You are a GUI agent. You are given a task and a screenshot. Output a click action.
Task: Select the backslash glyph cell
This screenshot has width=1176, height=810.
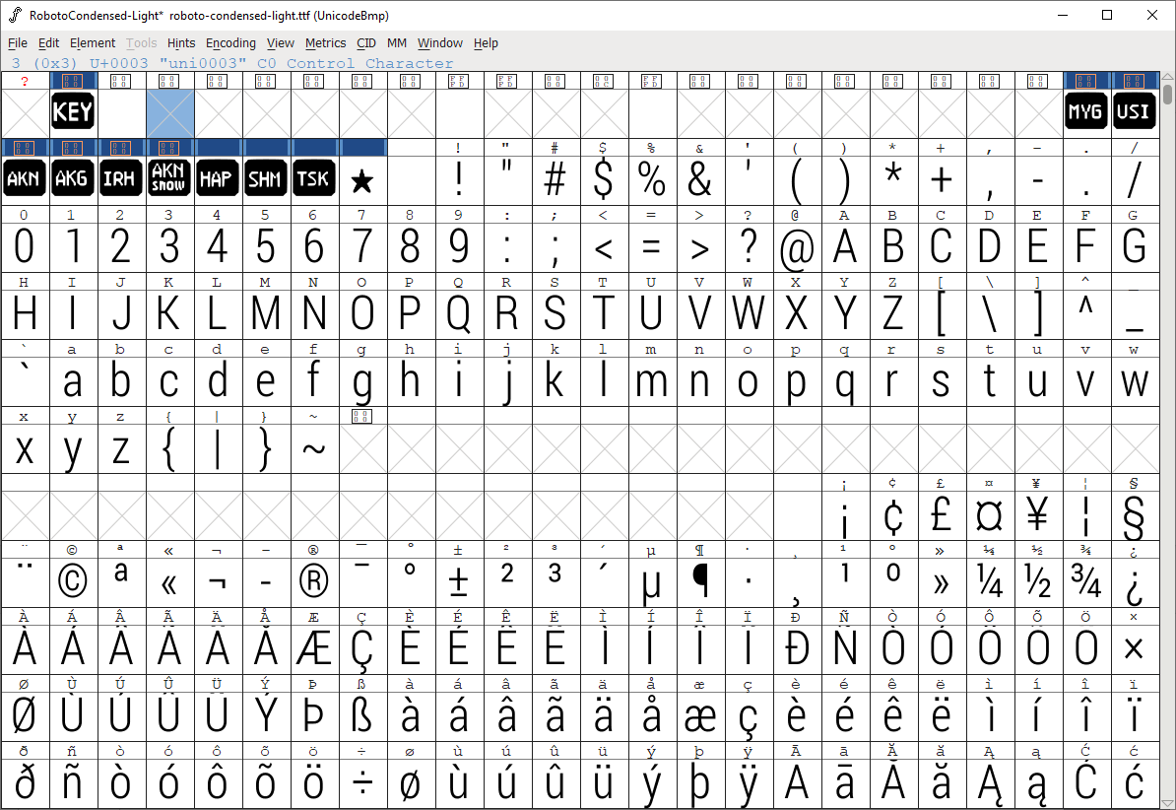(989, 313)
